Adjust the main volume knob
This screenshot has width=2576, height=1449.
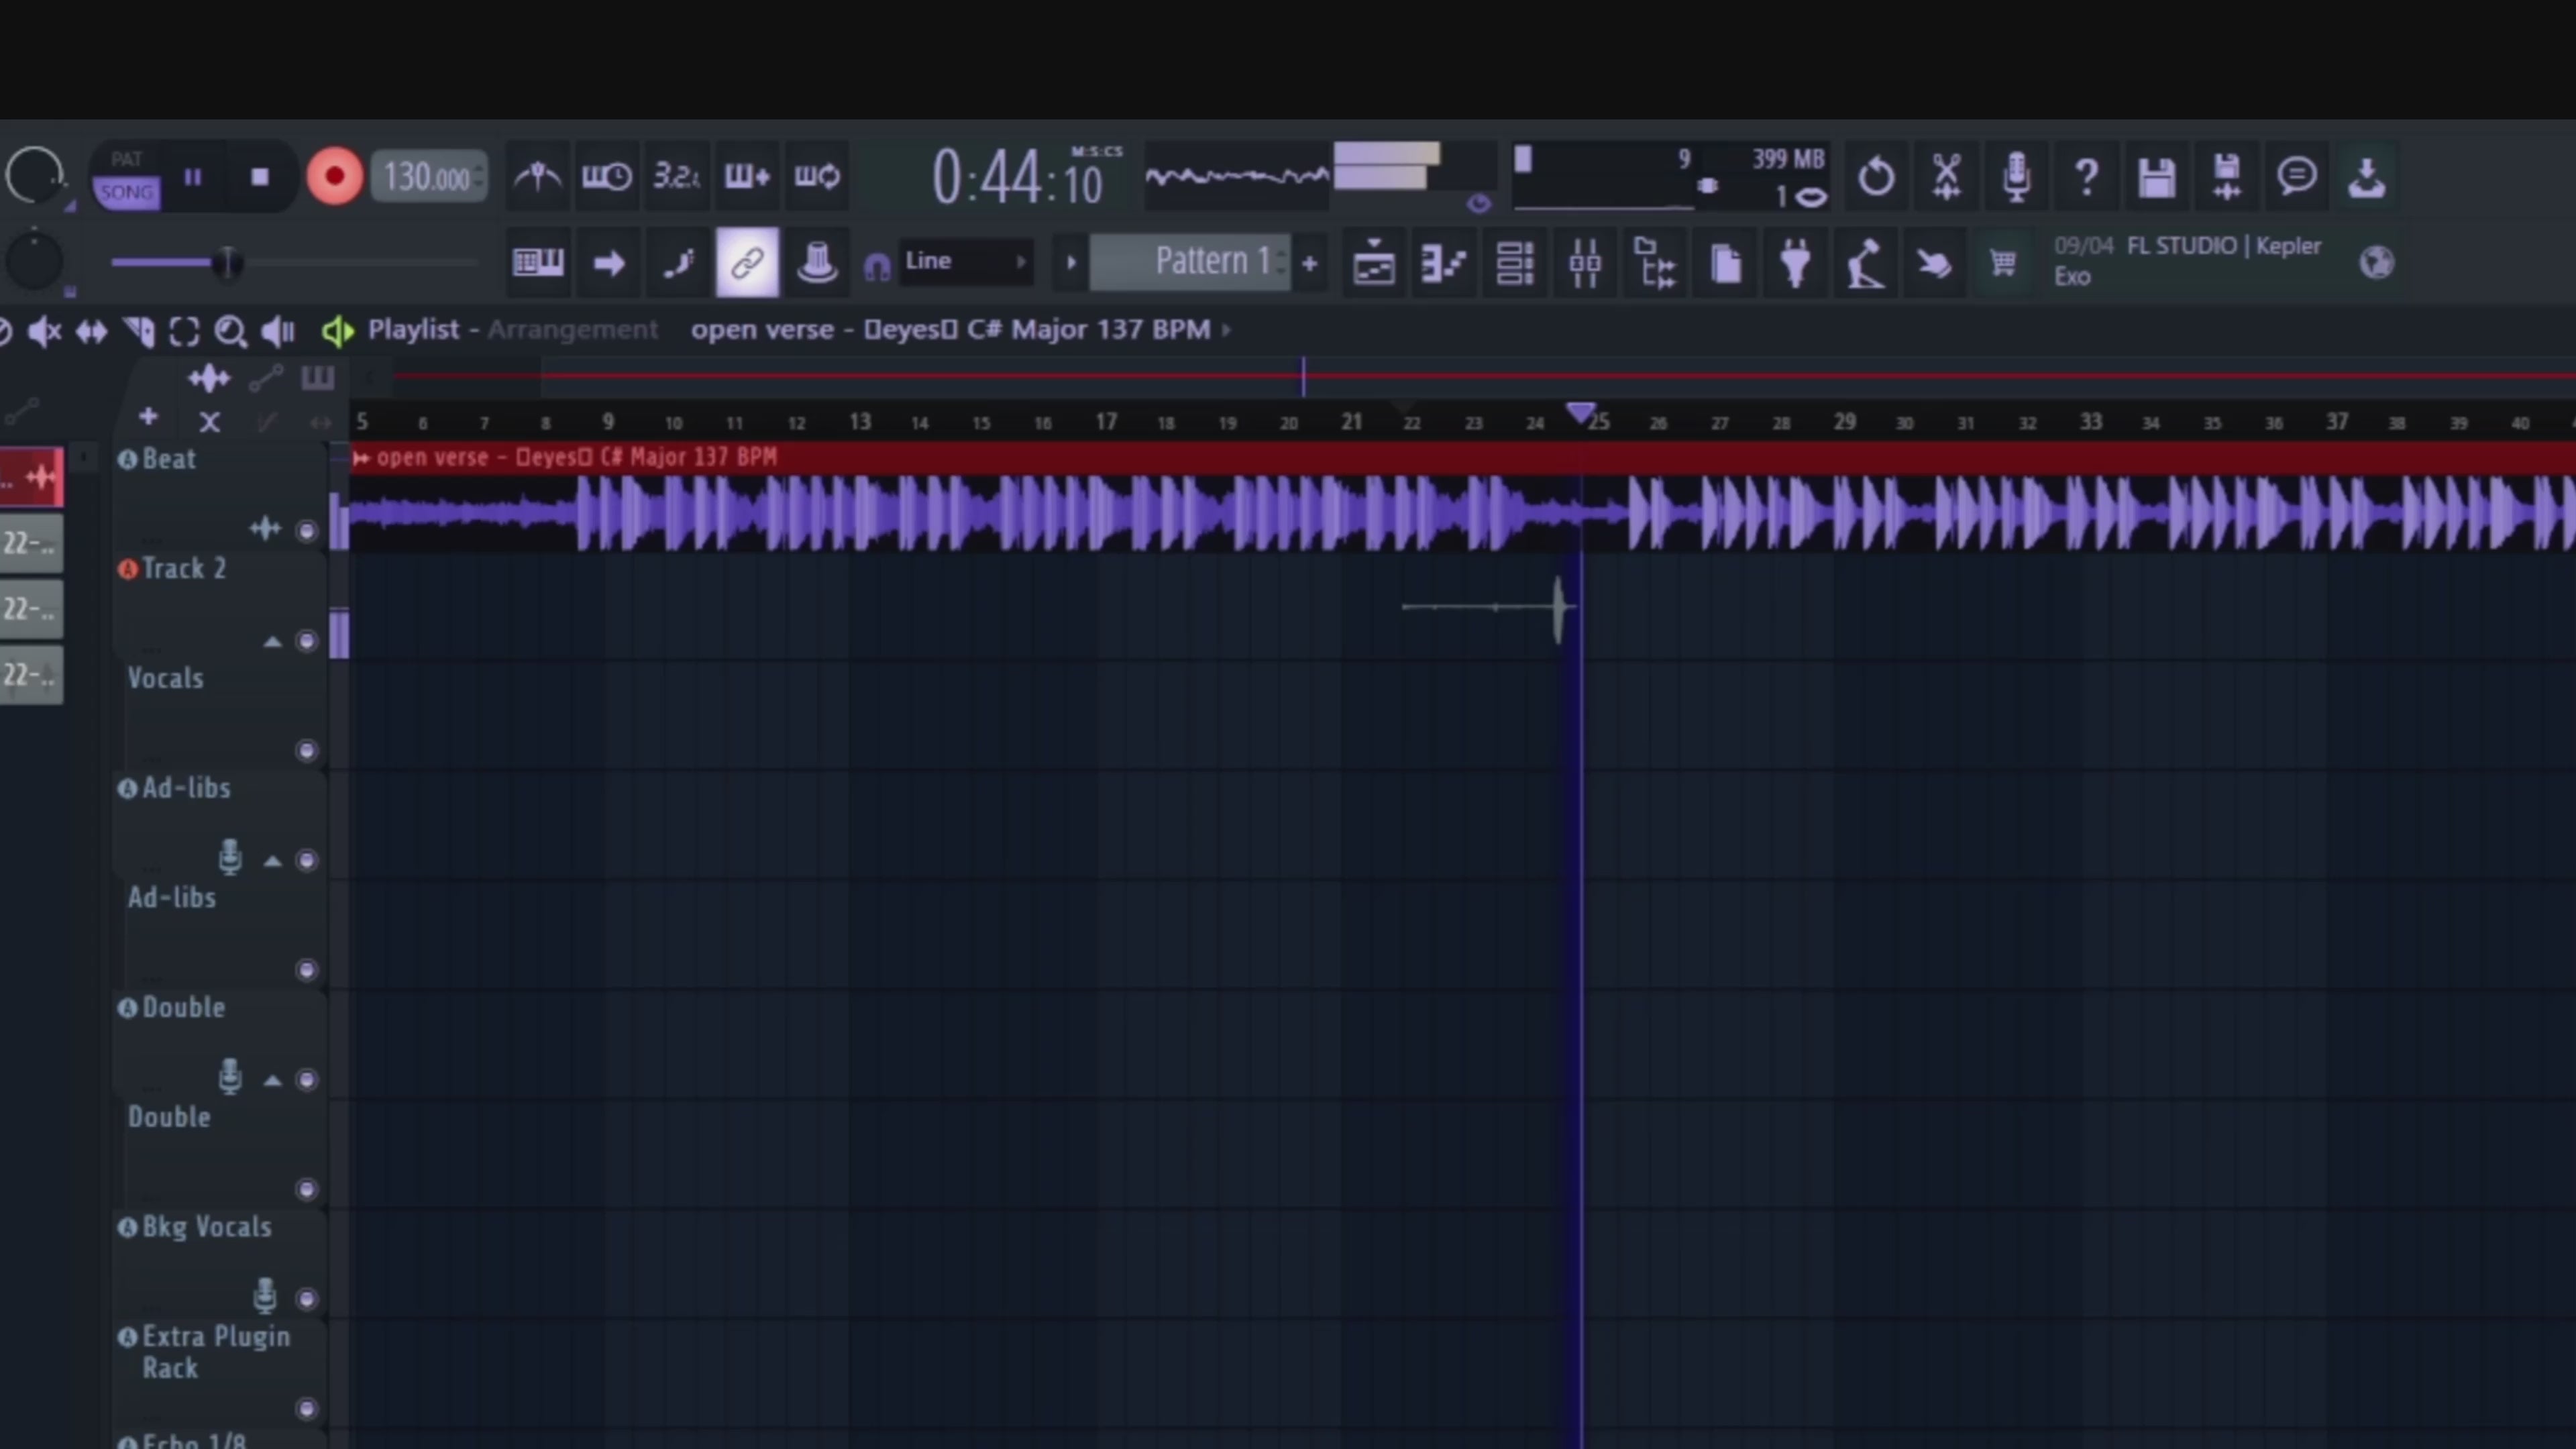tap(35, 176)
